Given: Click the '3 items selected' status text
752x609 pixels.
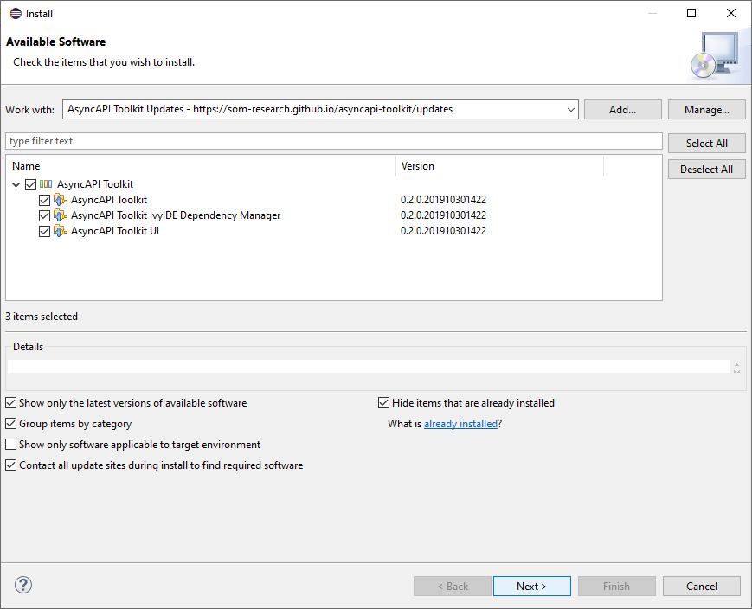Looking at the screenshot, I should [42, 317].
